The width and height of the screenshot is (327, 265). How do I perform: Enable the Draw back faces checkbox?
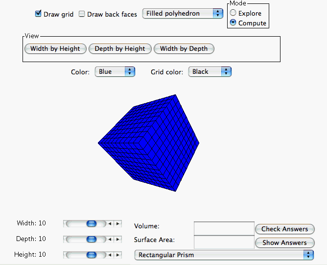82,14
